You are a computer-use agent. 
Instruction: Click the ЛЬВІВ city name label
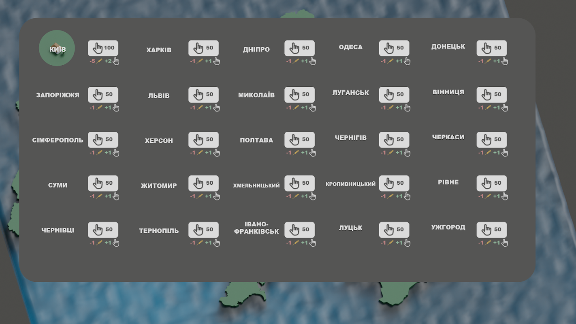click(x=159, y=96)
